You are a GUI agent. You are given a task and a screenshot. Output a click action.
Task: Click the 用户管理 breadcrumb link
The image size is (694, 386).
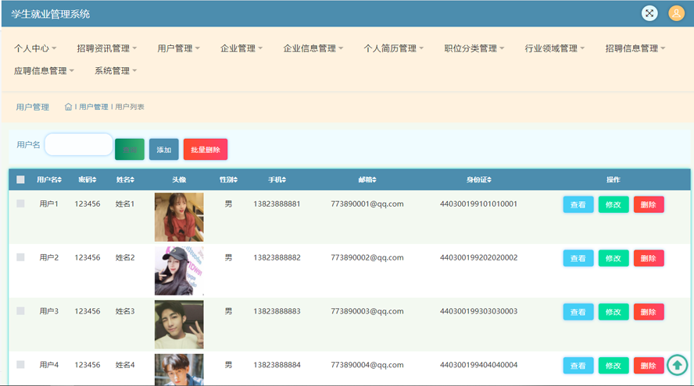93,107
